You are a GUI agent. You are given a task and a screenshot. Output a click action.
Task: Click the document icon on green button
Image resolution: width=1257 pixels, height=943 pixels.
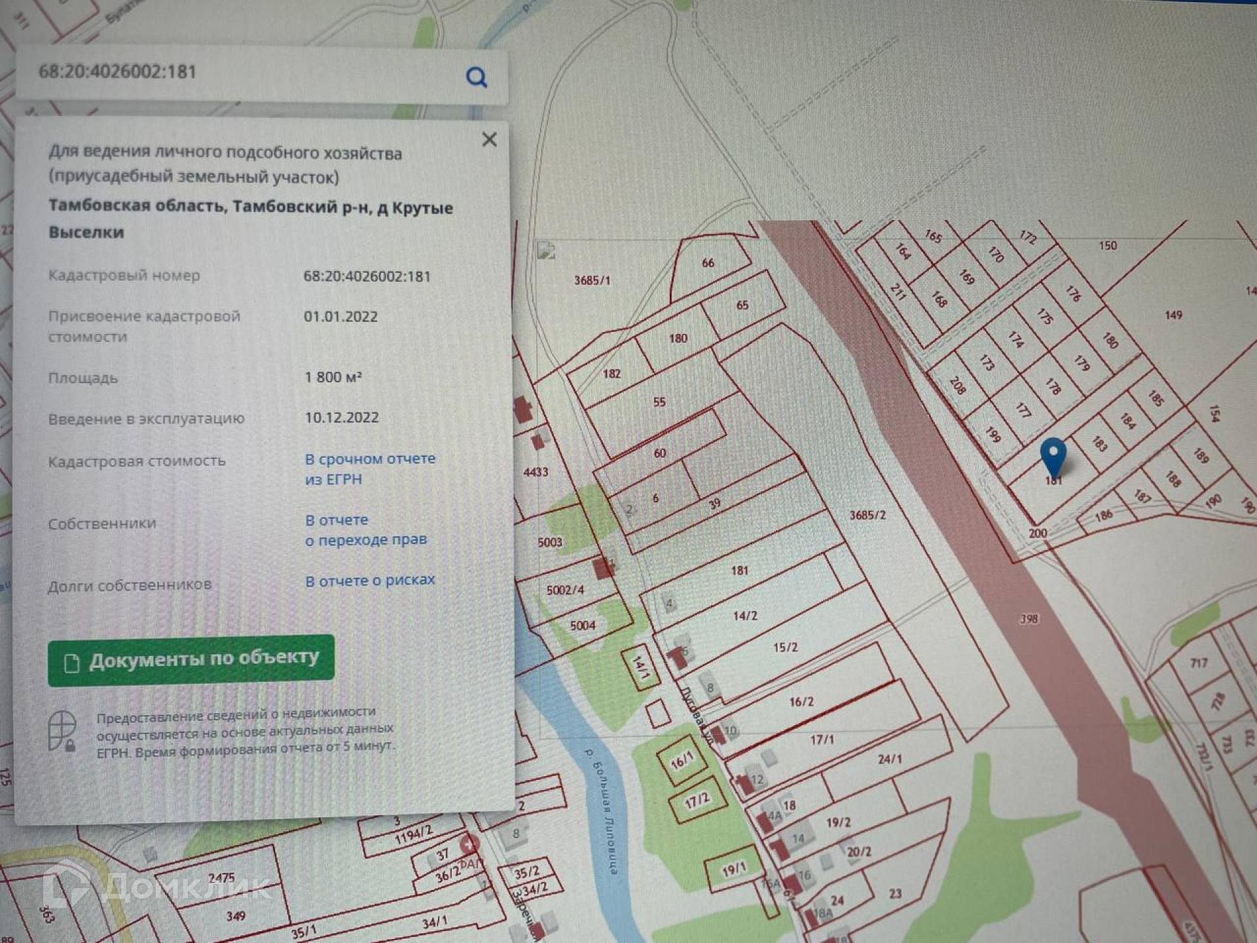click(x=71, y=663)
